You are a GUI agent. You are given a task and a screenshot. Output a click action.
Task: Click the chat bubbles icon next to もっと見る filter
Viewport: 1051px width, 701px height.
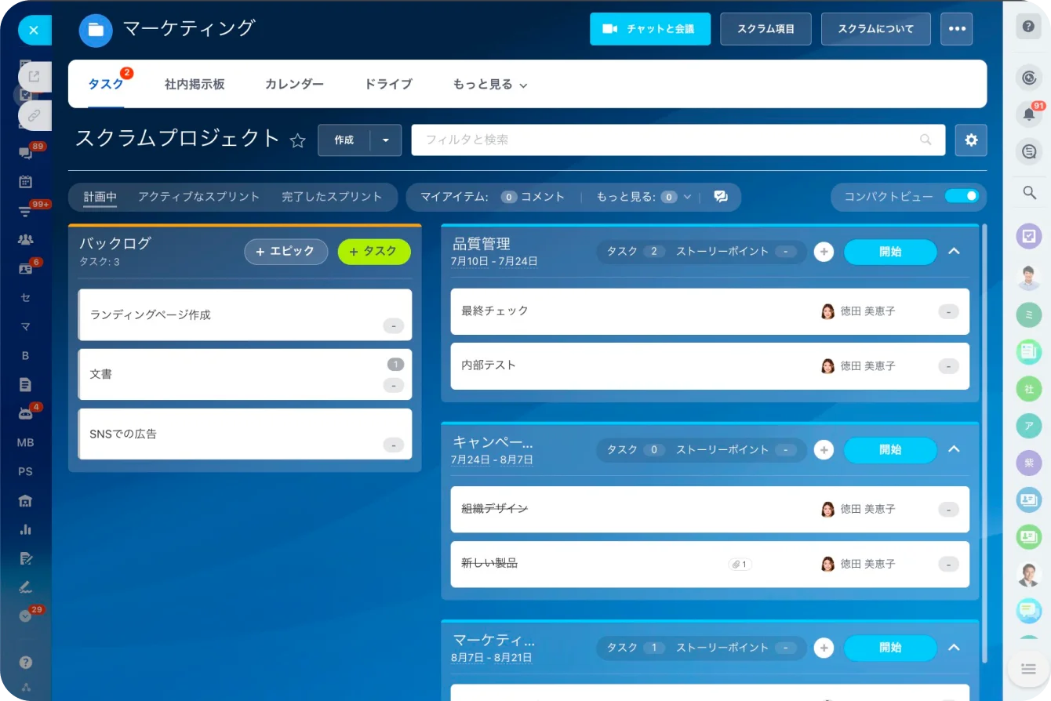pyautogui.click(x=720, y=197)
